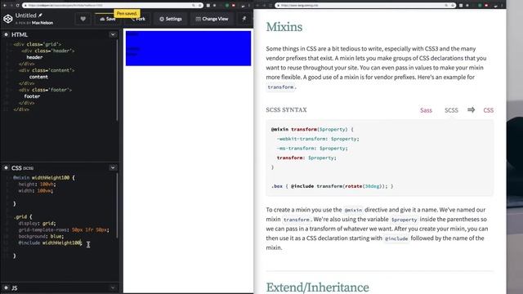Image resolution: width=523 pixels, height=294 pixels.
Task: Open the Sass browser window's three-dot menu
Action: point(501,6)
